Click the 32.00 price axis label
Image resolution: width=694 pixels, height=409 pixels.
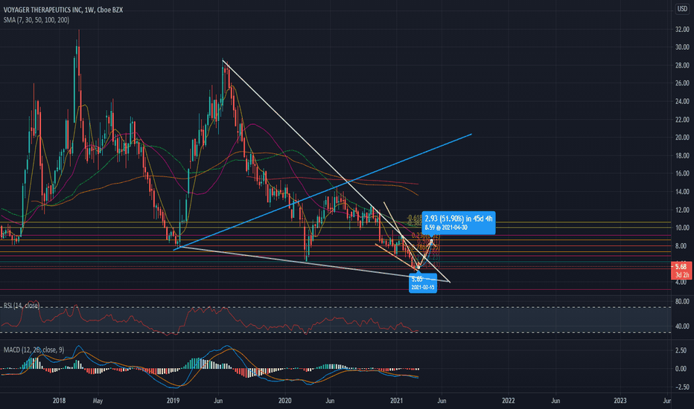(682, 29)
